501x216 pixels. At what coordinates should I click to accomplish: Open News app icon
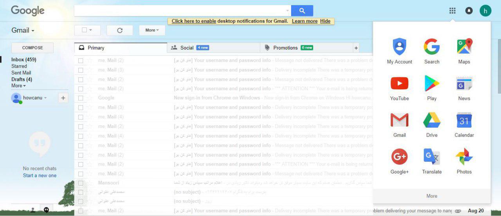(x=464, y=88)
